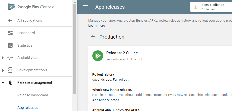Click the Release management rocket icon
This screenshot has height=111, width=232.
[10, 83]
